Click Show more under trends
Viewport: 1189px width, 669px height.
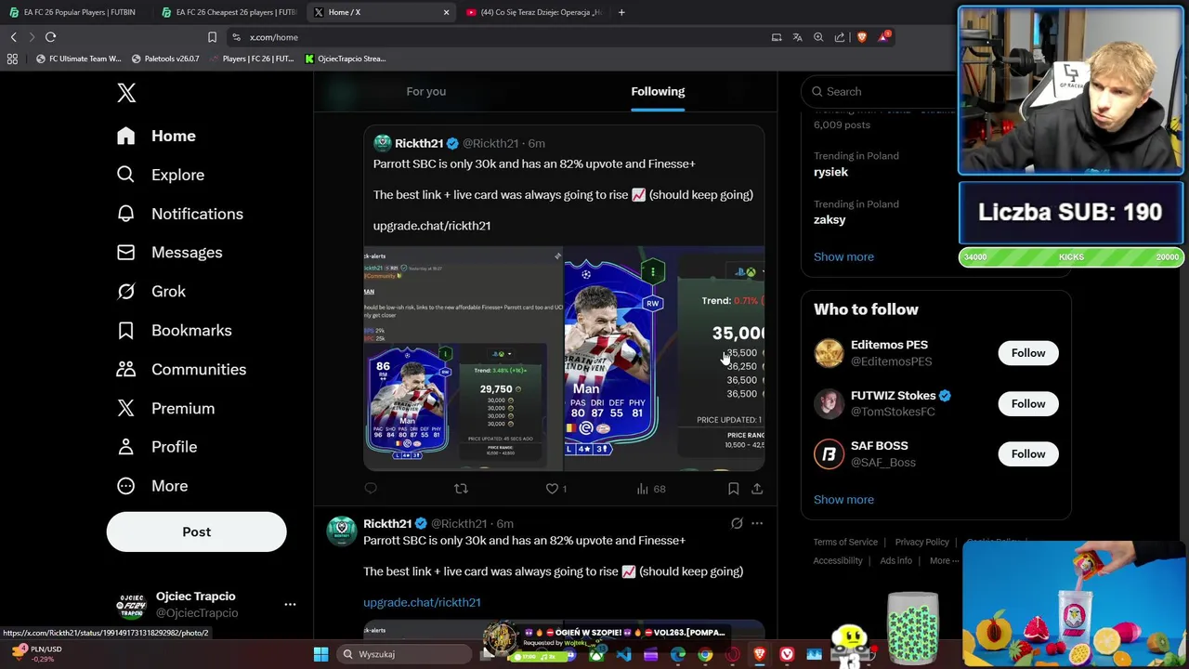(x=843, y=256)
